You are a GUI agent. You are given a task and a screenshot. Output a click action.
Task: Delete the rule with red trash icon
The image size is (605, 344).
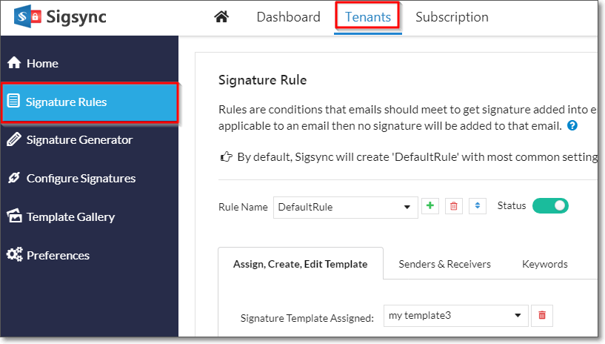pyautogui.click(x=454, y=206)
